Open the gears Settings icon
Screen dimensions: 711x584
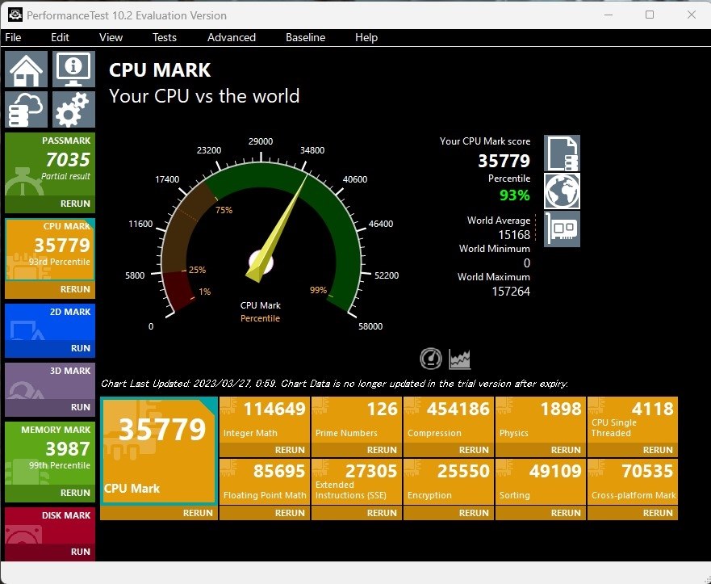pyautogui.click(x=73, y=109)
